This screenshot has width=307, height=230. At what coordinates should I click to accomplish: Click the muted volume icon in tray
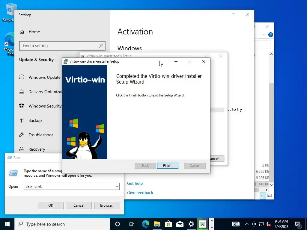pos(268,224)
